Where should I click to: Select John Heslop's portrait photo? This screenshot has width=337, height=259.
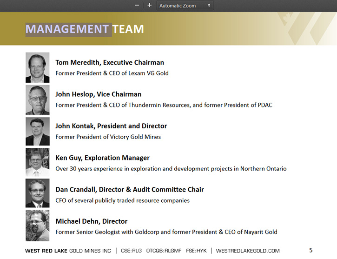[37, 100]
